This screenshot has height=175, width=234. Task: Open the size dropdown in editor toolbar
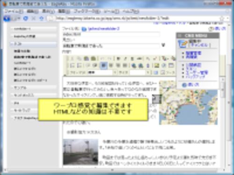[x=148, y=72]
